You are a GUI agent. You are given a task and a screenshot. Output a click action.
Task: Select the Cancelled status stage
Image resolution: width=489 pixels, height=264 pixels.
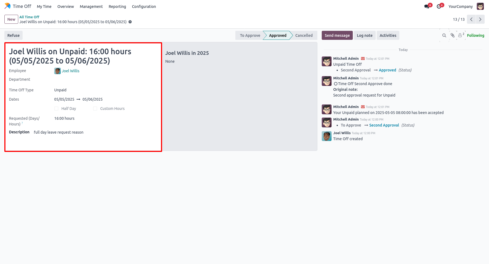(x=304, y=35)
